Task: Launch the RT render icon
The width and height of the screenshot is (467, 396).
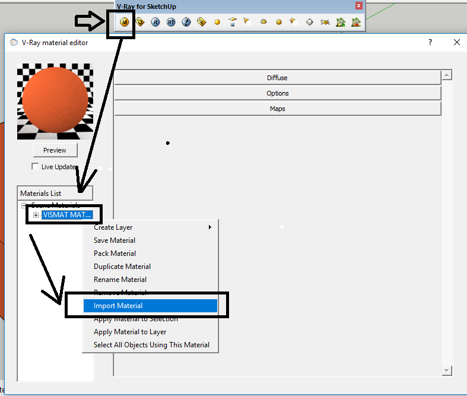Action: click(171, 22)
